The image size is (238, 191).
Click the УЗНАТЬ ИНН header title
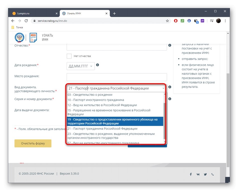47,37
